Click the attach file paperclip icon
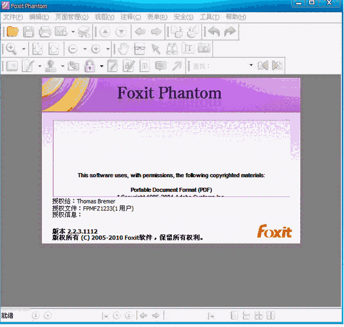This screenshot has width=344, height=327. [73, 66]
